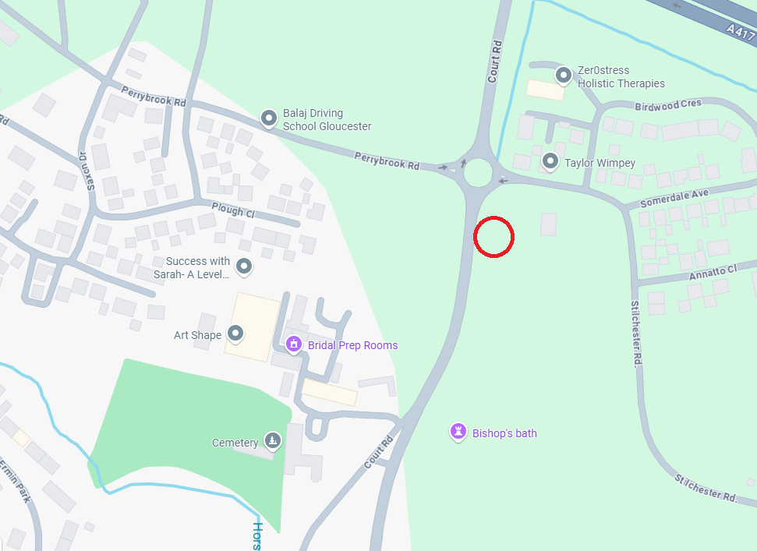The image size is (757, 551).
Task: Select the Annatto Cl street label
Action: (713, 272)
